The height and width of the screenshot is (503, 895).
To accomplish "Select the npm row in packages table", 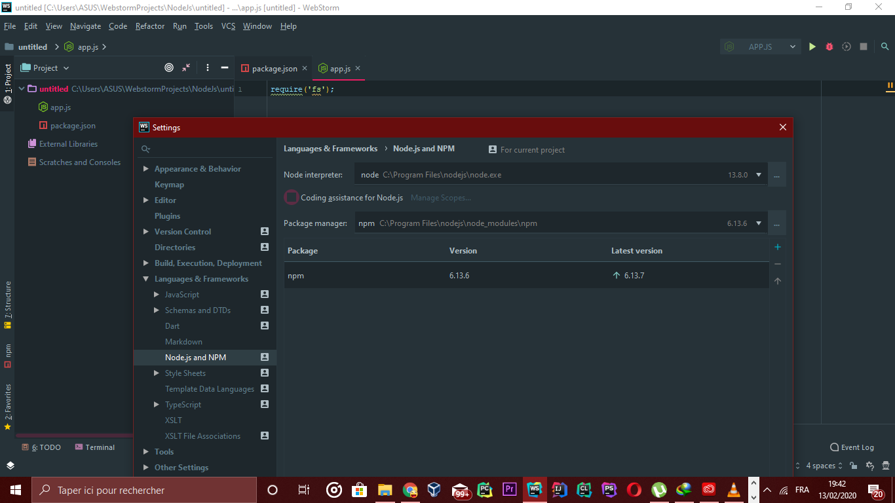I will 525,276.
